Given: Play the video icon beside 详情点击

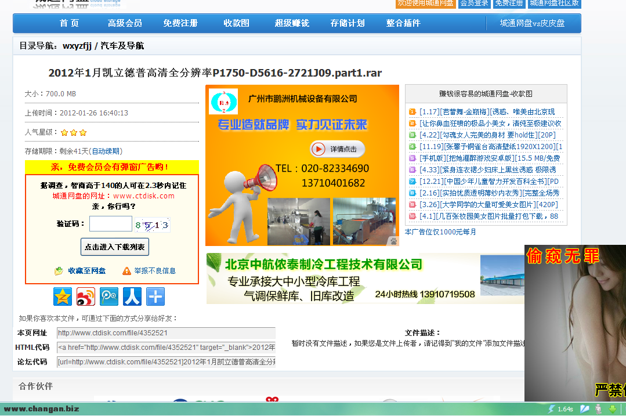Looking at the screenshot, I should pyautogui.click(x=319, y=149).
